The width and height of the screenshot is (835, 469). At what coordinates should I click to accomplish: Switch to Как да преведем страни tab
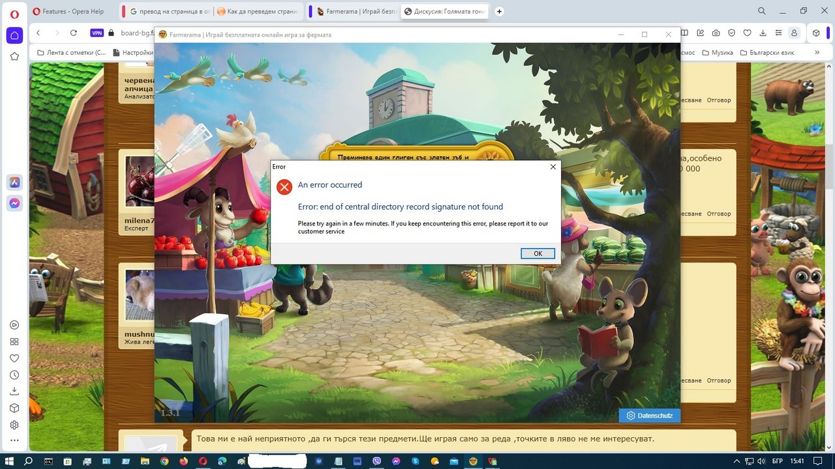coord(259,11)
